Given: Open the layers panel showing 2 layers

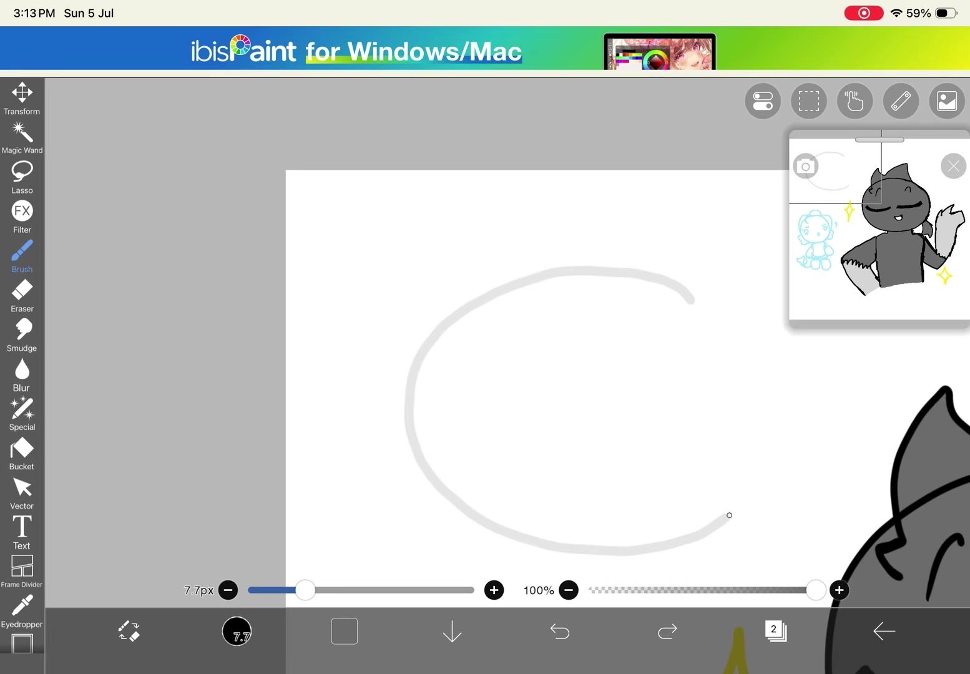Looking at the screenshot, I should click(775, 631).
